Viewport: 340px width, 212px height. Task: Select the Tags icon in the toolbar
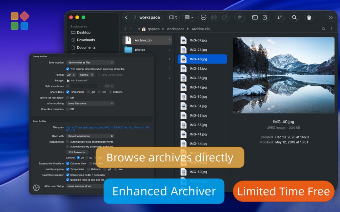(x=224, y=17)
